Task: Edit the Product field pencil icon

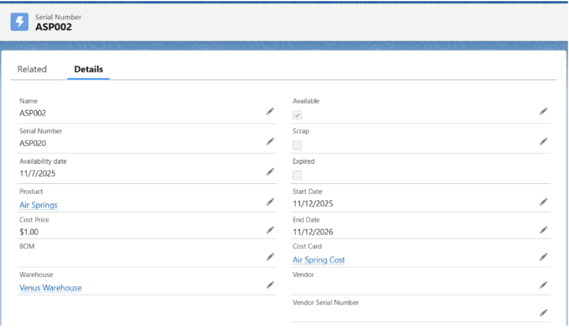Action: click(270, 202)
